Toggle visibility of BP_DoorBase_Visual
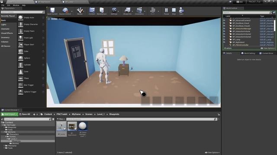The width and height of the screenshot is (277, 155). coord(224,23)
